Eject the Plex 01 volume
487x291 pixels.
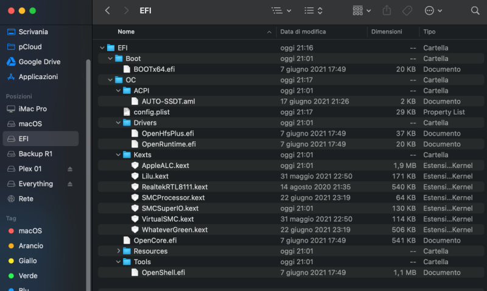coord(69,169)
